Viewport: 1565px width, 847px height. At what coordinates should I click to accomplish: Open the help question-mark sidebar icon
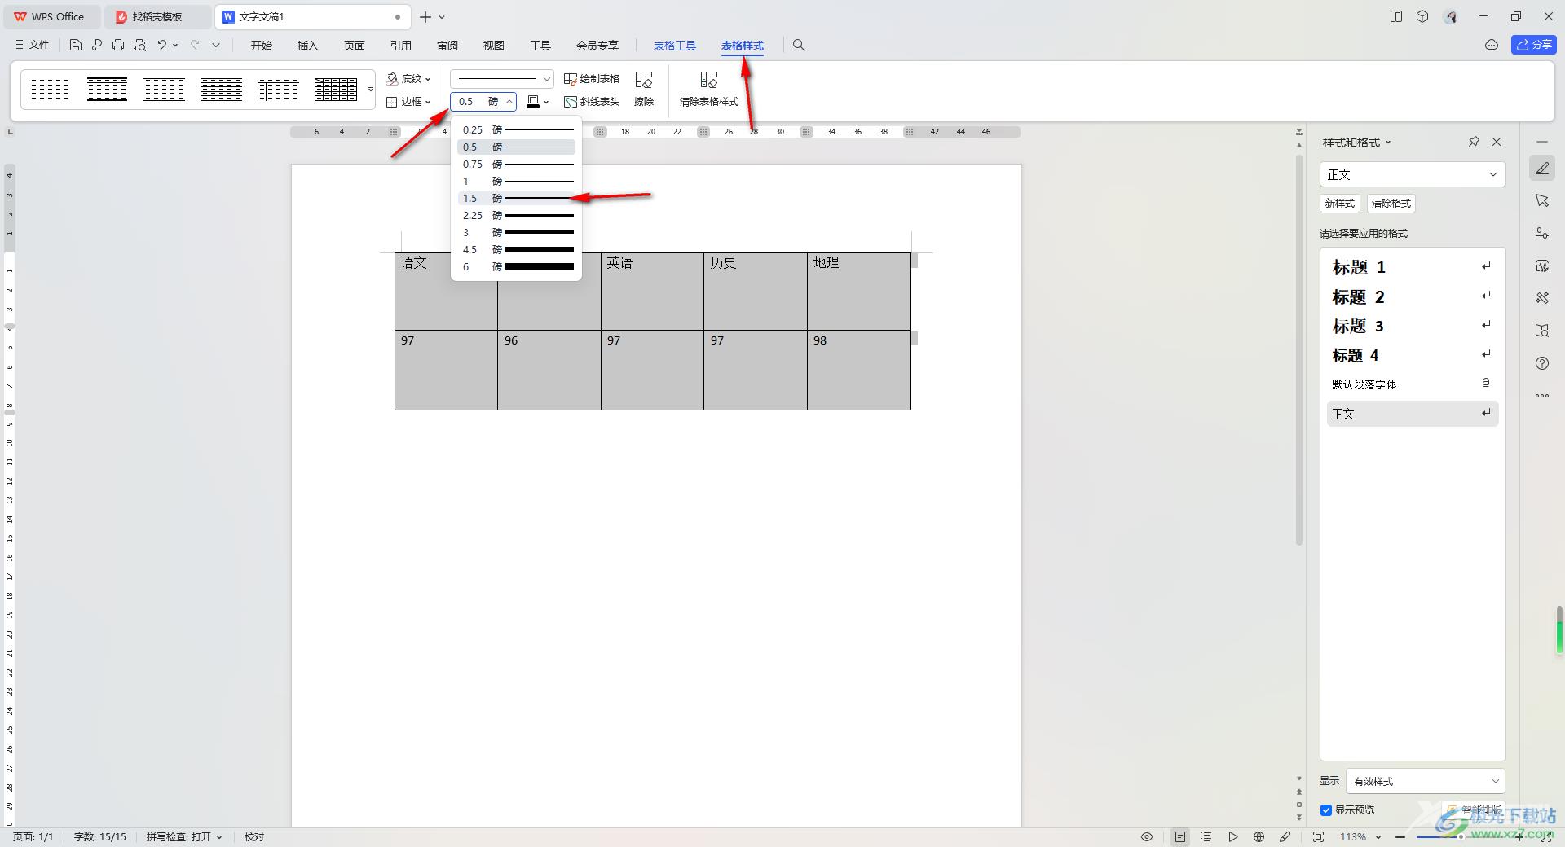[1542, 363]
